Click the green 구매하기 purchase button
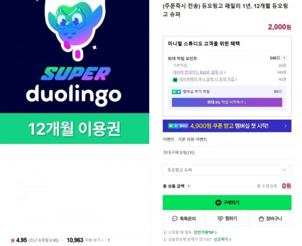 coord(227,202)
